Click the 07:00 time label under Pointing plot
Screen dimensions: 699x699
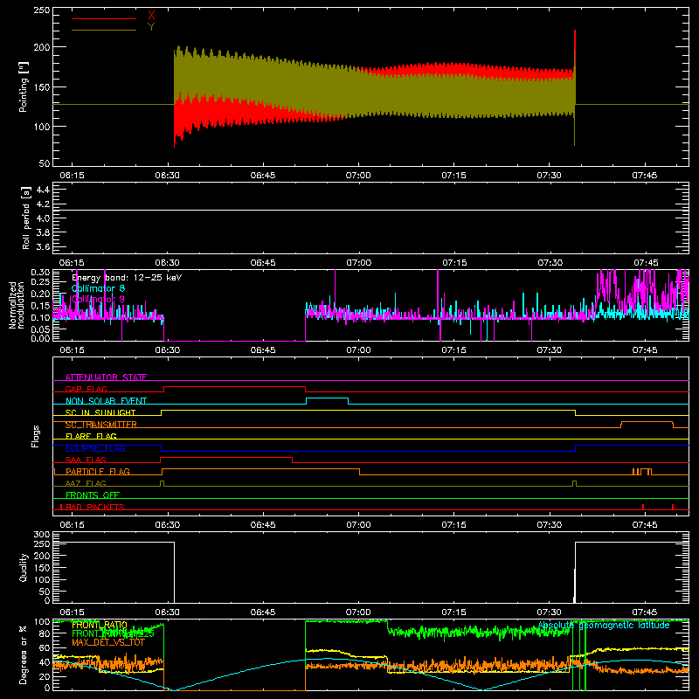358,176
